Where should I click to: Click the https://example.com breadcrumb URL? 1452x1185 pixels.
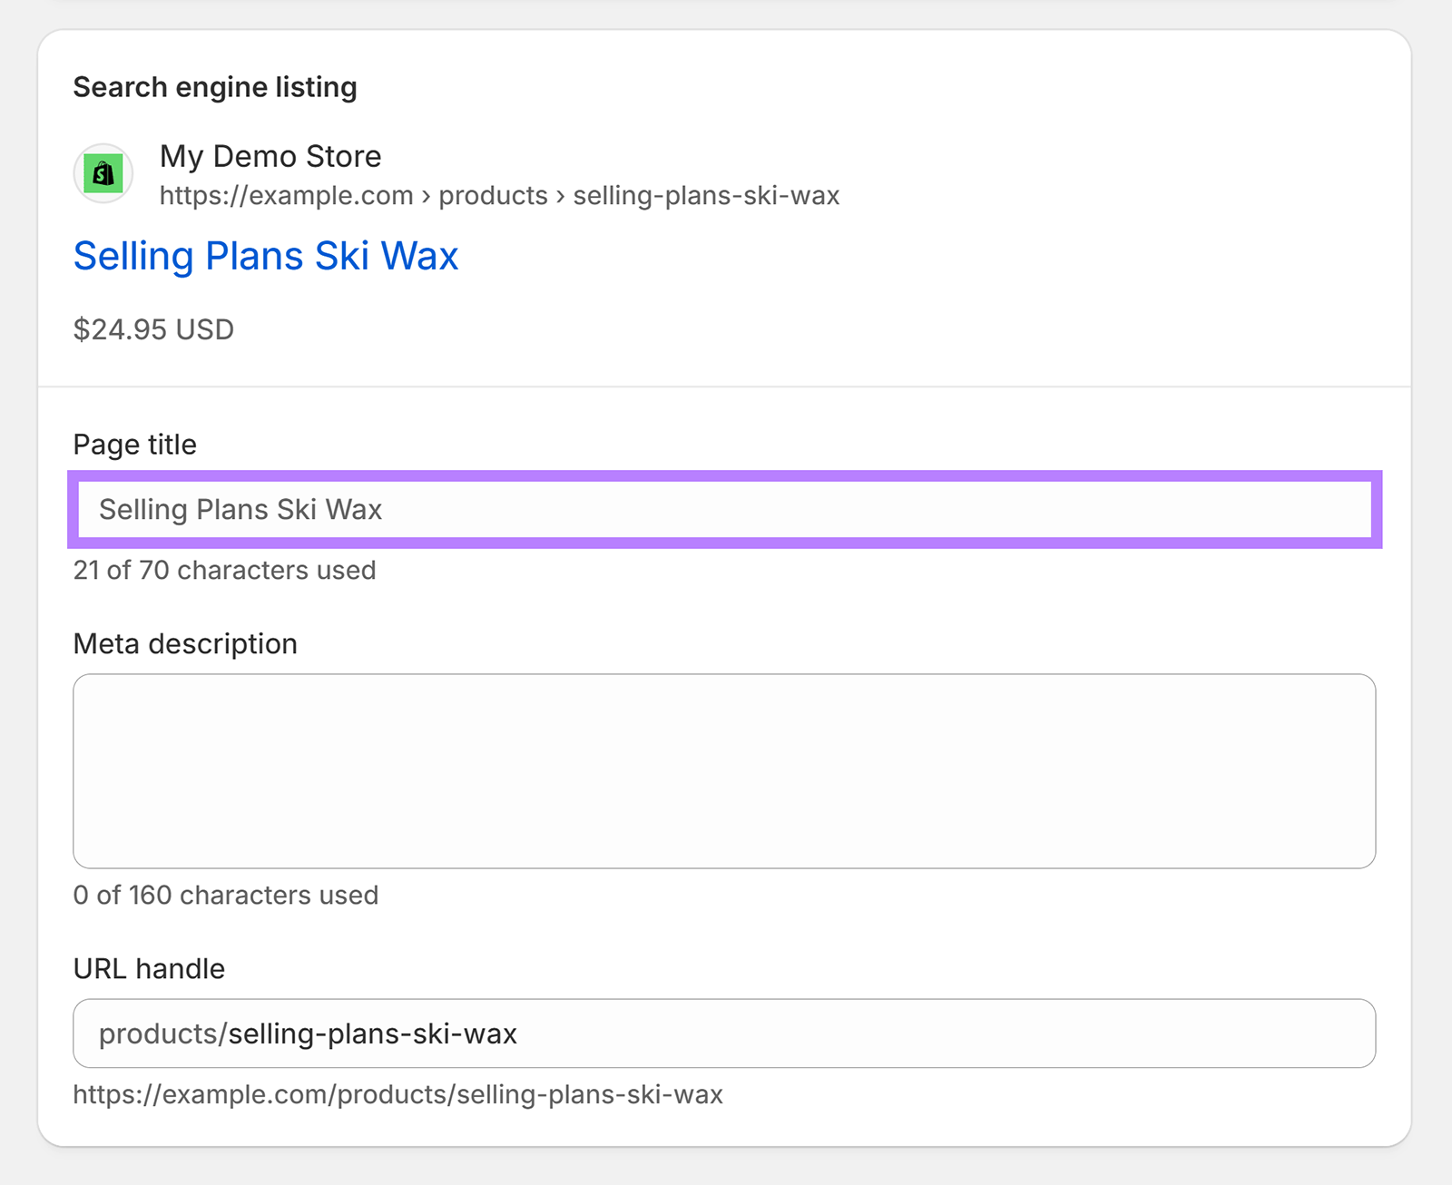point(286,195)
